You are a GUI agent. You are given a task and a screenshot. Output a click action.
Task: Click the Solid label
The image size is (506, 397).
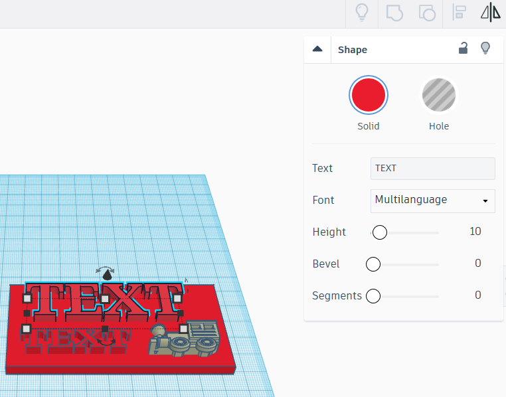(x=368, y=126)
